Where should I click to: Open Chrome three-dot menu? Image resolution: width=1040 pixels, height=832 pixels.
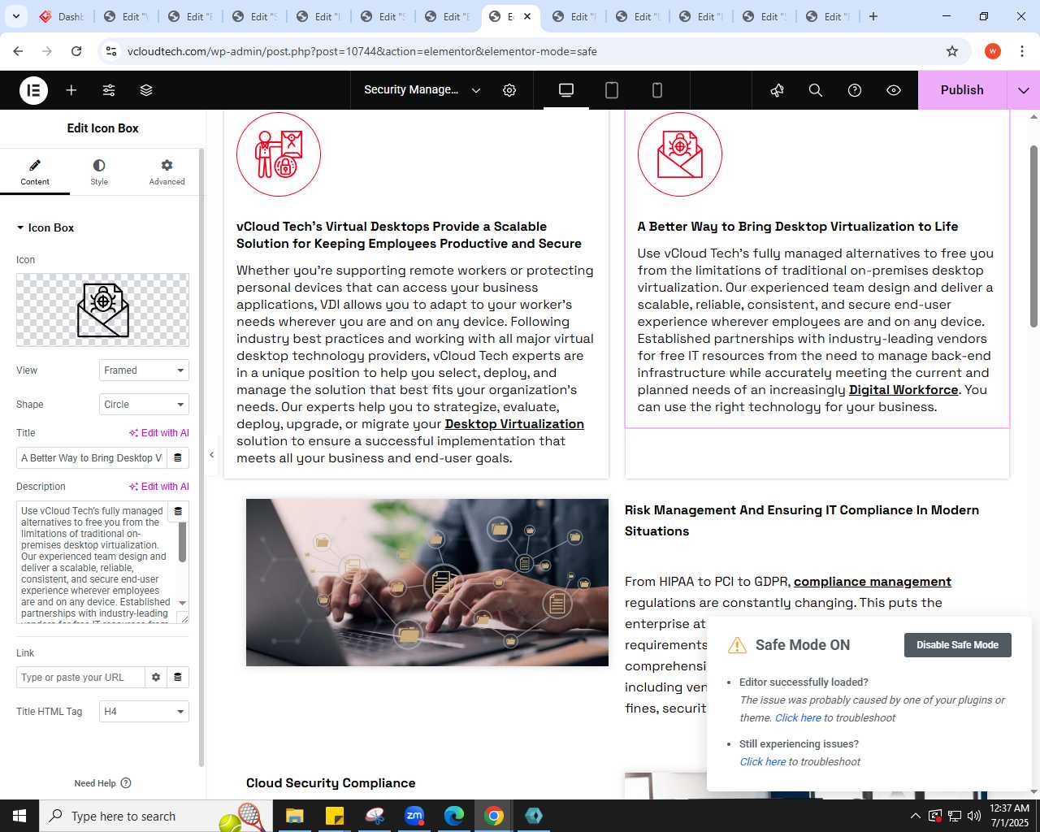(1022, 51)
